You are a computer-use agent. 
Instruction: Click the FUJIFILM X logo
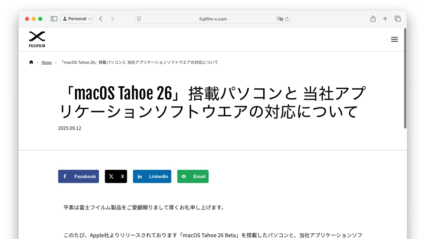tap(37, 39)
